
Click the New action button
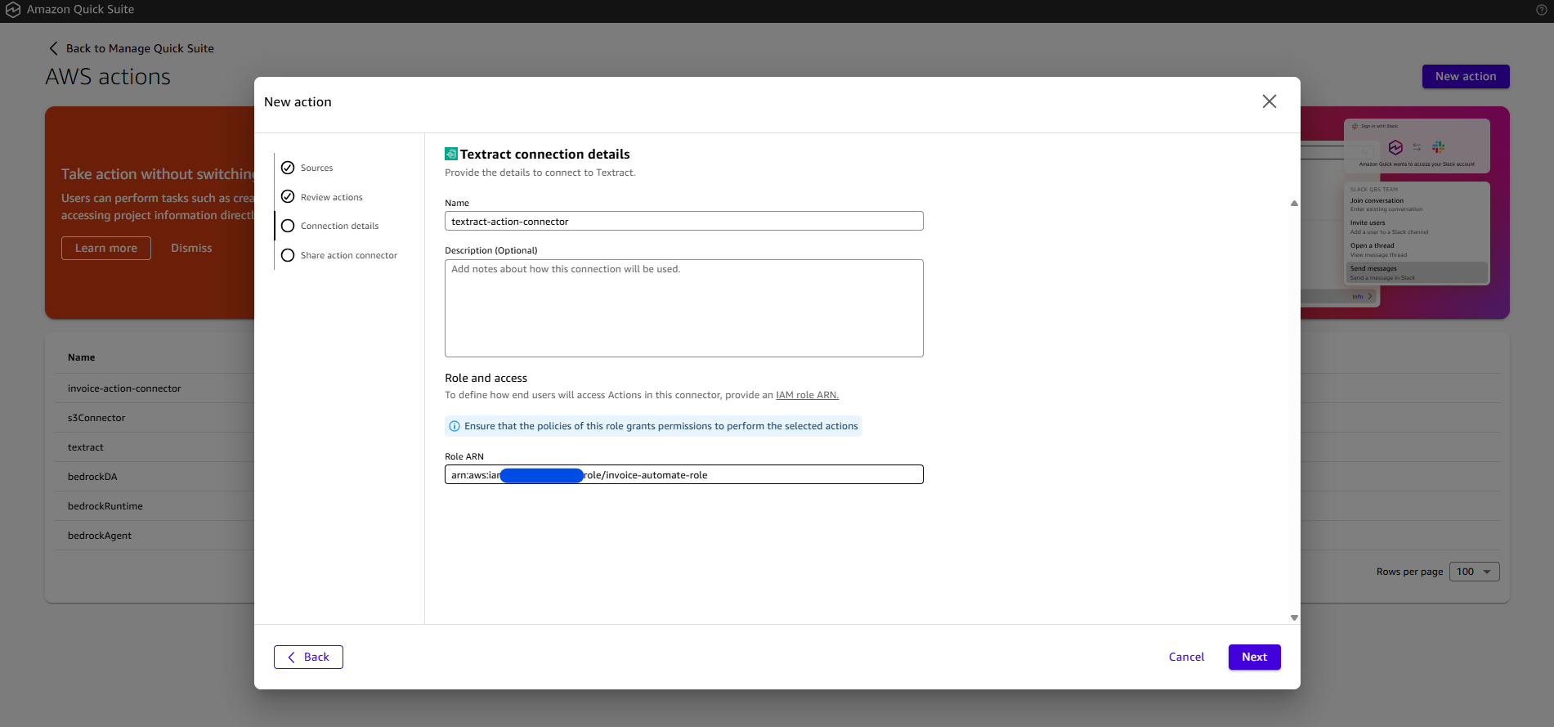tap(1466, 76)
